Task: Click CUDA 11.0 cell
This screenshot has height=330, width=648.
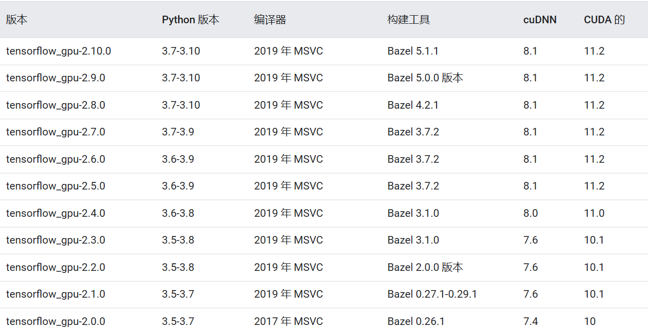Action: (594, 213)
